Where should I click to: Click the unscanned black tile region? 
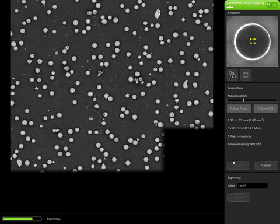188,150
